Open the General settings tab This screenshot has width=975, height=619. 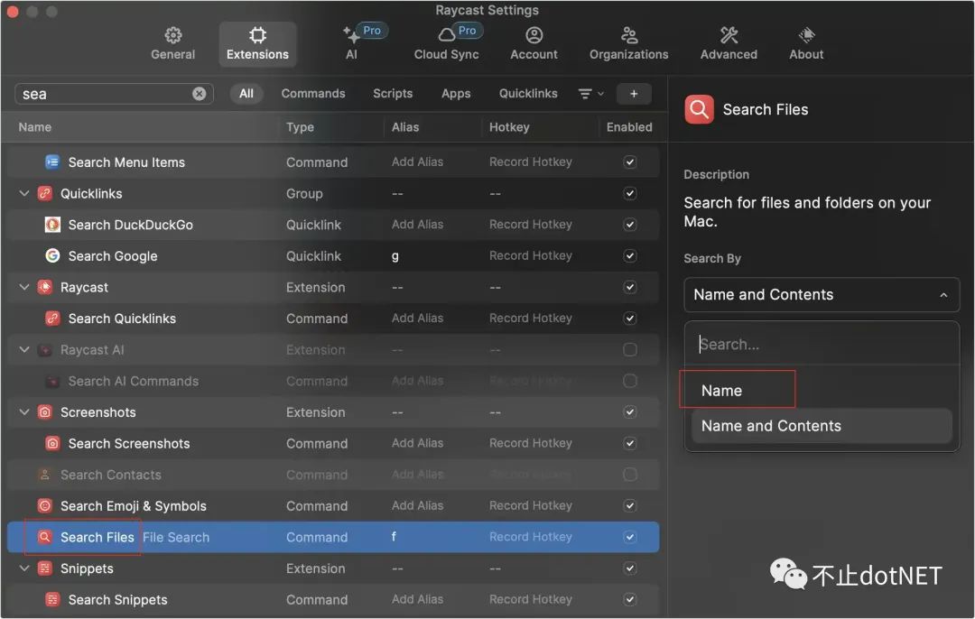tap(172, 43)
